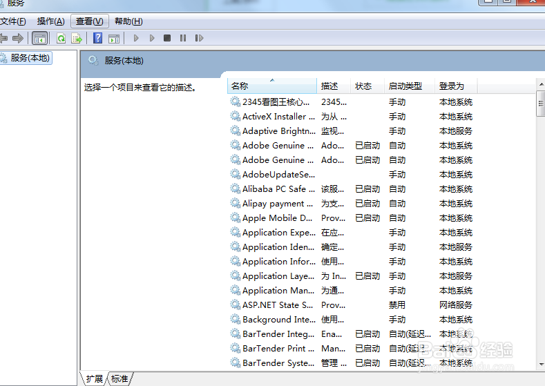Click 已启动 status in Alipay payment row
The image size is (545, 386).
click(367, 203)
